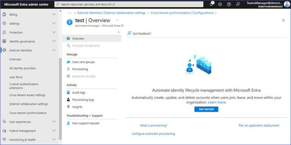Viewport: 291px width, 145px height.
Task: Click the Get started button
Action: pyautogui.click(x=206, y=109)
